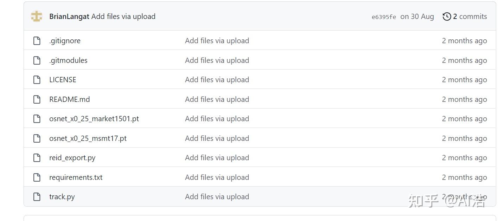This screenshot has height=221, width=498.
Task: Click BrianLangat's avatar icon
Action: [37, 16]
